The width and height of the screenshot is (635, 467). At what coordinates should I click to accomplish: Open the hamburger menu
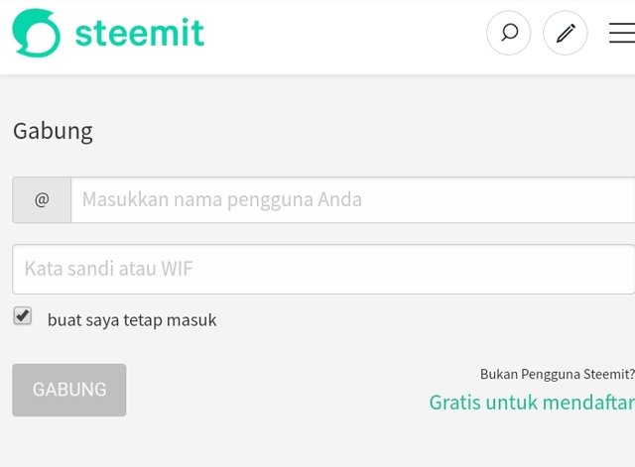[x=622, y=33]
